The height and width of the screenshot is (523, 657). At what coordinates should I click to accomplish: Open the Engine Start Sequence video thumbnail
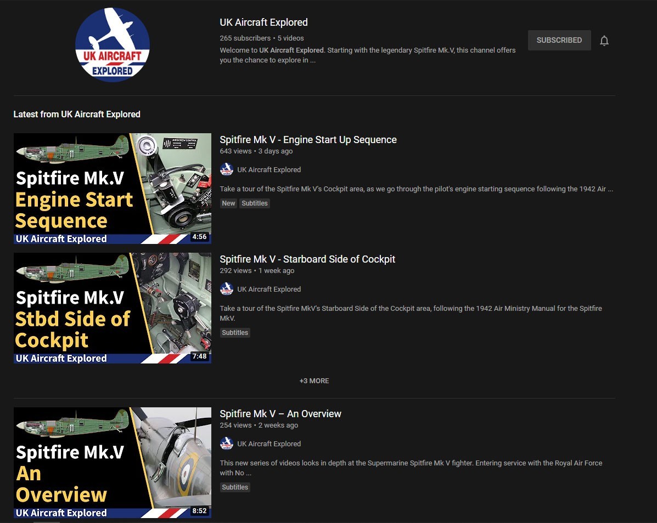113,189
